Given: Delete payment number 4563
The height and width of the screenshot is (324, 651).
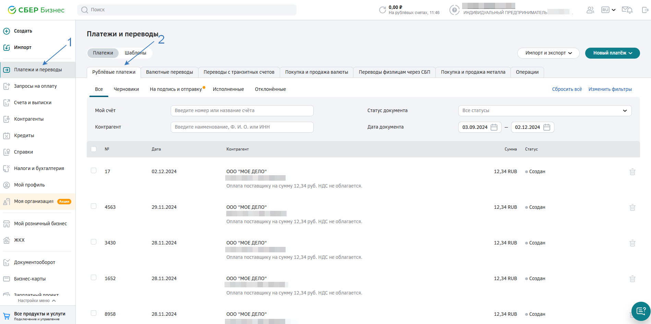Looking at the screenshot, I should coord(632,207).
